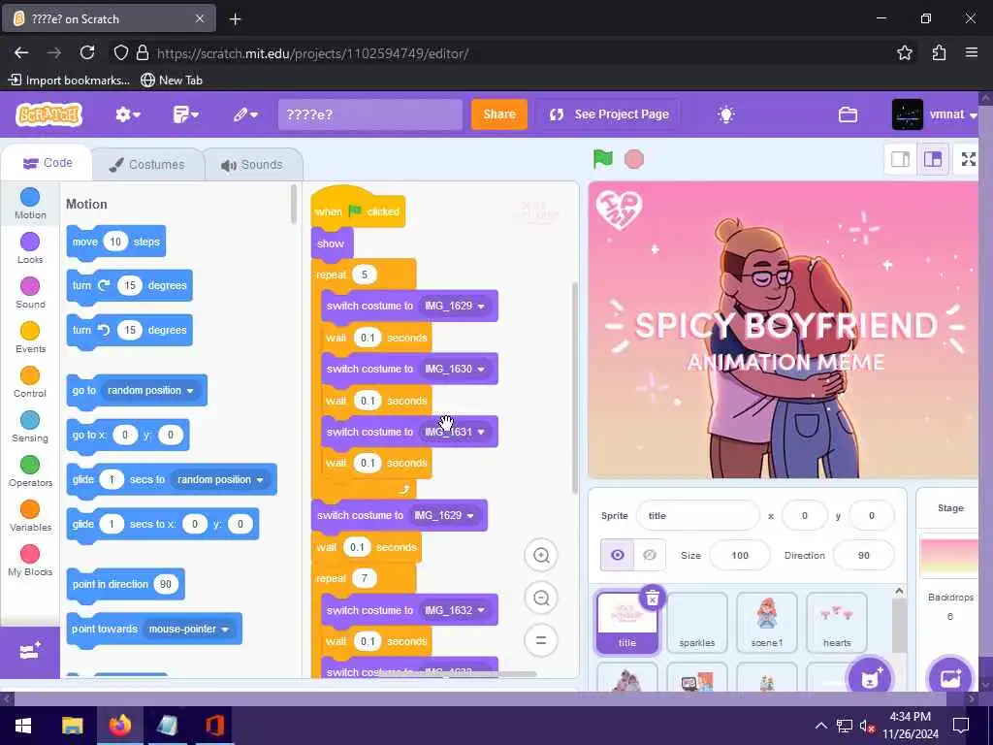Select the Sound block category
This screenshot has width=993, height=745.
pos(30,293)
